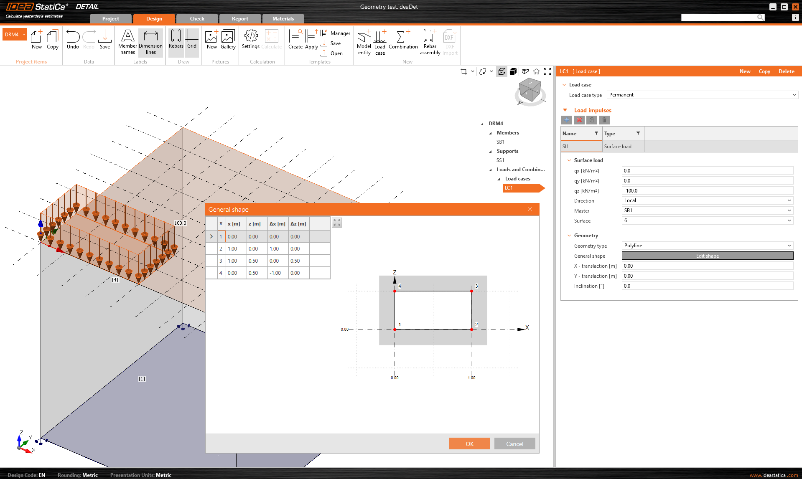Toggle solid shaded view mode
Image resolution: width=802 pixels, height=479 pixels.
click(x=513, y=71)
